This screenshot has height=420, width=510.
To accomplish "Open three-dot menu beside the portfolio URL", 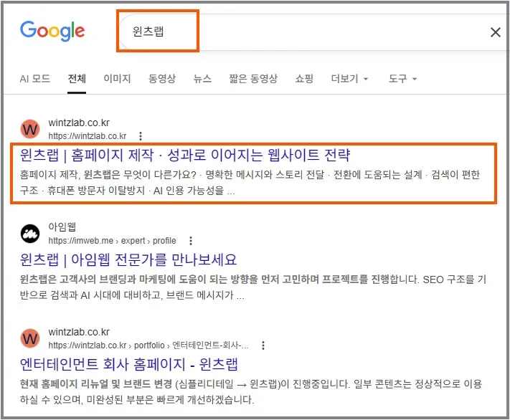I will coord(263,345).
